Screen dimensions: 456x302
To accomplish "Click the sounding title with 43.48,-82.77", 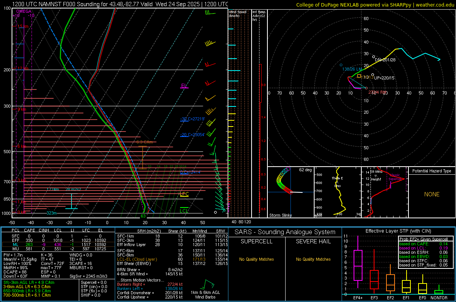I will [x=120, y=4].
